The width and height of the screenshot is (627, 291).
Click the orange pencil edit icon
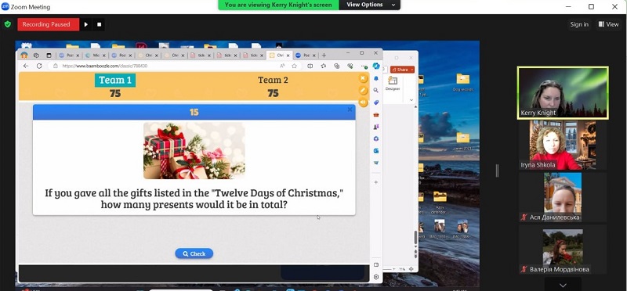(363, 90)
